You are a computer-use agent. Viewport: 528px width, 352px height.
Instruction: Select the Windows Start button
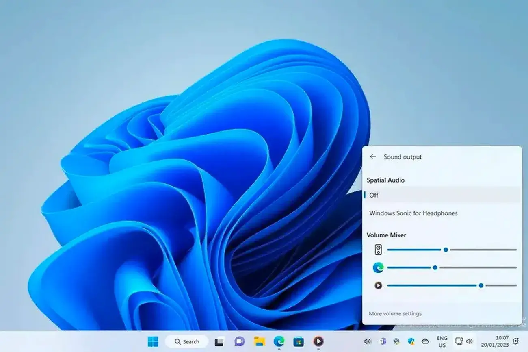(x=154, y=341)
